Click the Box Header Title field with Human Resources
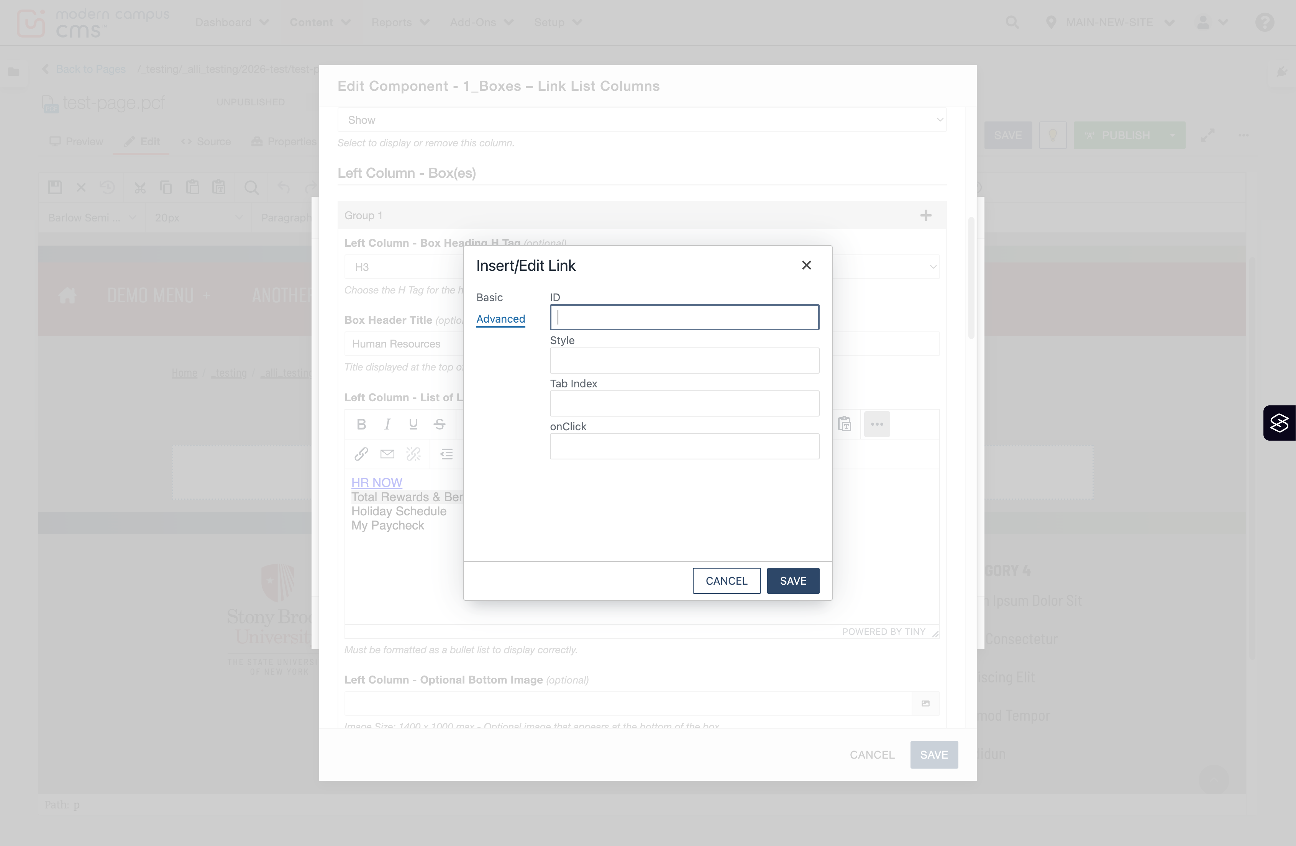1296x846 pixels. pos(642,344)
